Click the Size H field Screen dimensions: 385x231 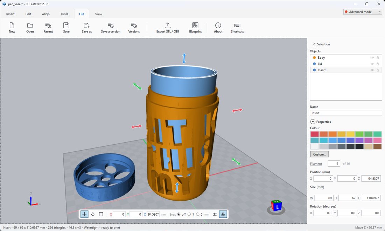click(371, 198)
